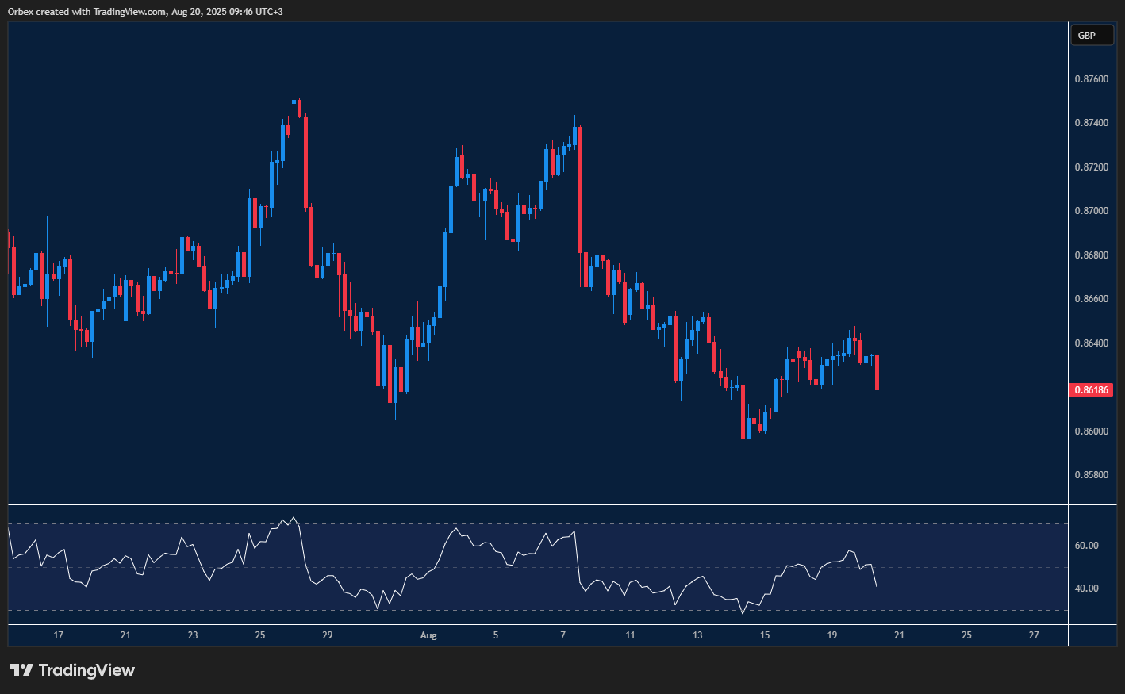
Task: Click the 19 date label on the time axis
Action: [831, 635]
